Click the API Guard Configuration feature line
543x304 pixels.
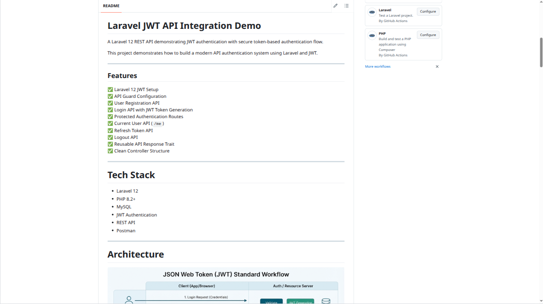click(x=137, y=96)
